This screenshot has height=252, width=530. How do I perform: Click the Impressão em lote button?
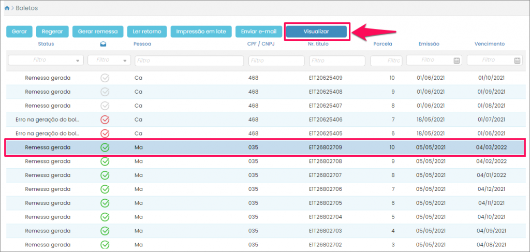(x=201, y=32)
